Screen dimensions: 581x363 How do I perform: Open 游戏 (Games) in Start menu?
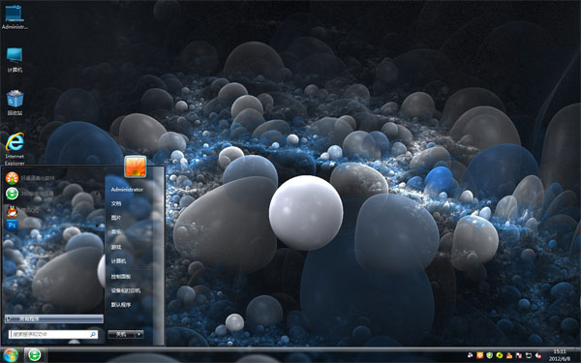pyautogui.click(x=116, y=247)
